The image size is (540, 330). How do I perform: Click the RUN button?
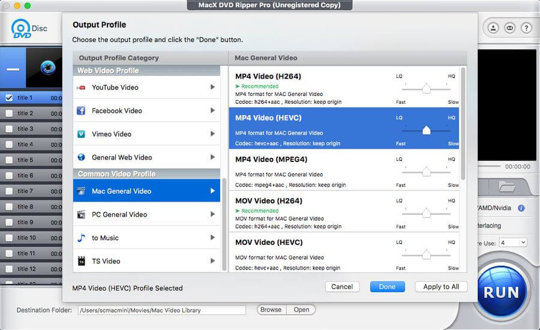click(501, 292)
